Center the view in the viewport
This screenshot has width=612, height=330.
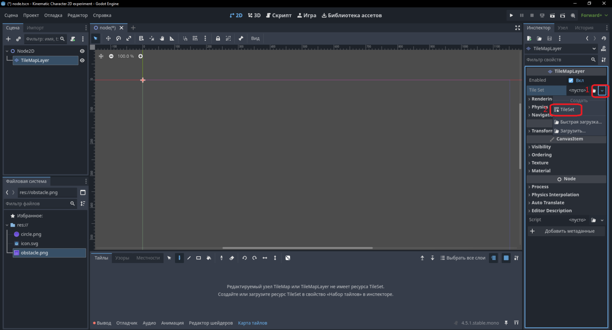pyautogui.click(x=101, y=56)
